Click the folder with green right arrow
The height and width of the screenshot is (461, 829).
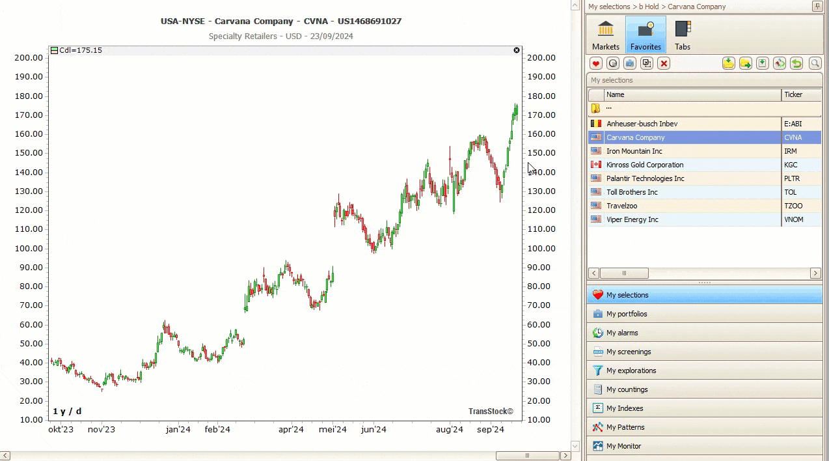(x=745, y=63)
